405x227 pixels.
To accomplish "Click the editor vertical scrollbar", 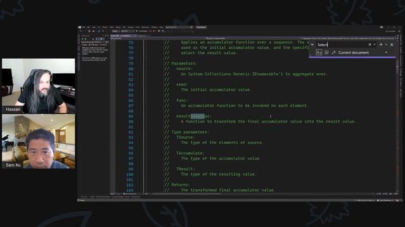I will click(397, 116).
